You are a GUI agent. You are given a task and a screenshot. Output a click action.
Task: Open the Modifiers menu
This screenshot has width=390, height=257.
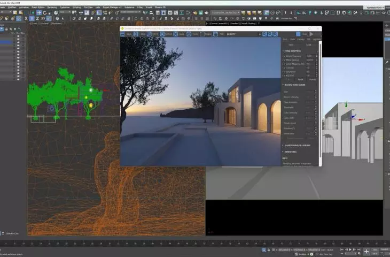(12, 7)
